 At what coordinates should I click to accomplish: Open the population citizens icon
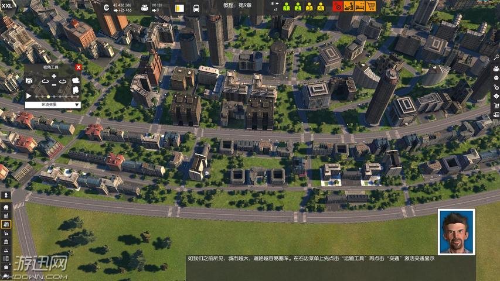pyautogui.click(x=145, y=8)
